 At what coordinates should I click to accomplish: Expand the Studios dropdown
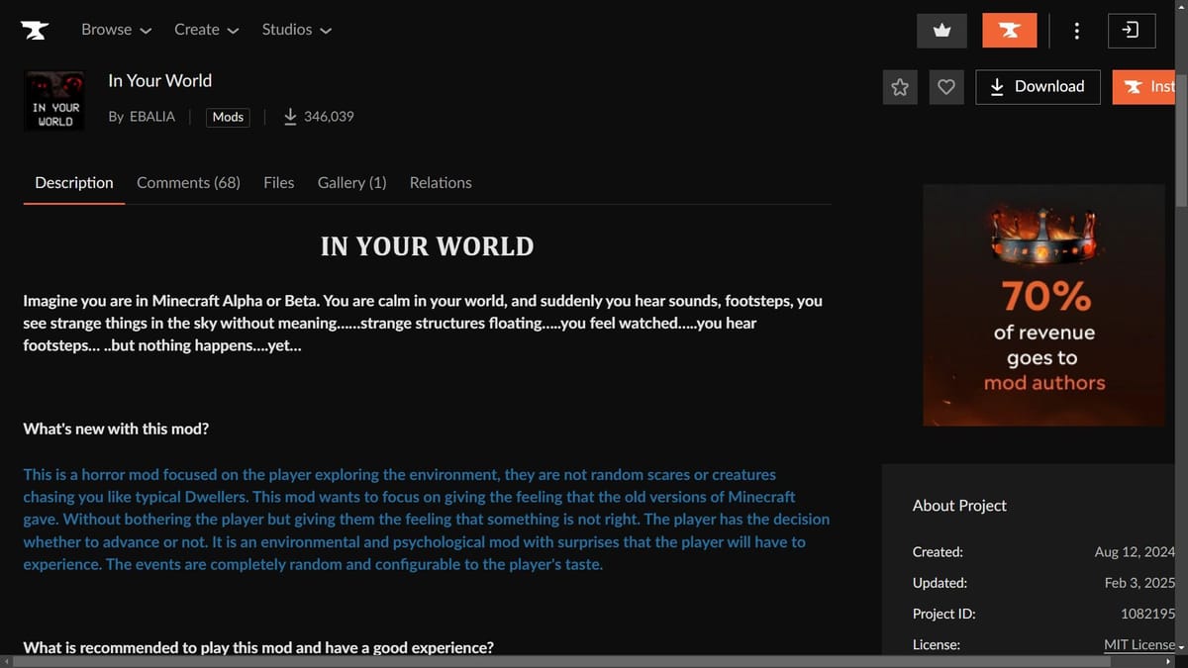coord(296,30)
